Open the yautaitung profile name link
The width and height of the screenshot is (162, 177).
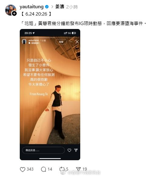pos(32,7)
